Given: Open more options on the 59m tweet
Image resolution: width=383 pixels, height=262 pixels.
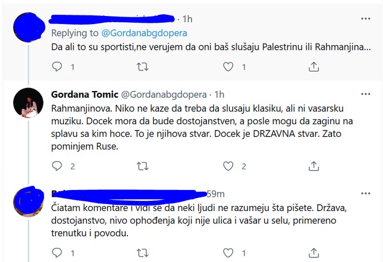Looking at the screenshot, I should tap(365, 193).
